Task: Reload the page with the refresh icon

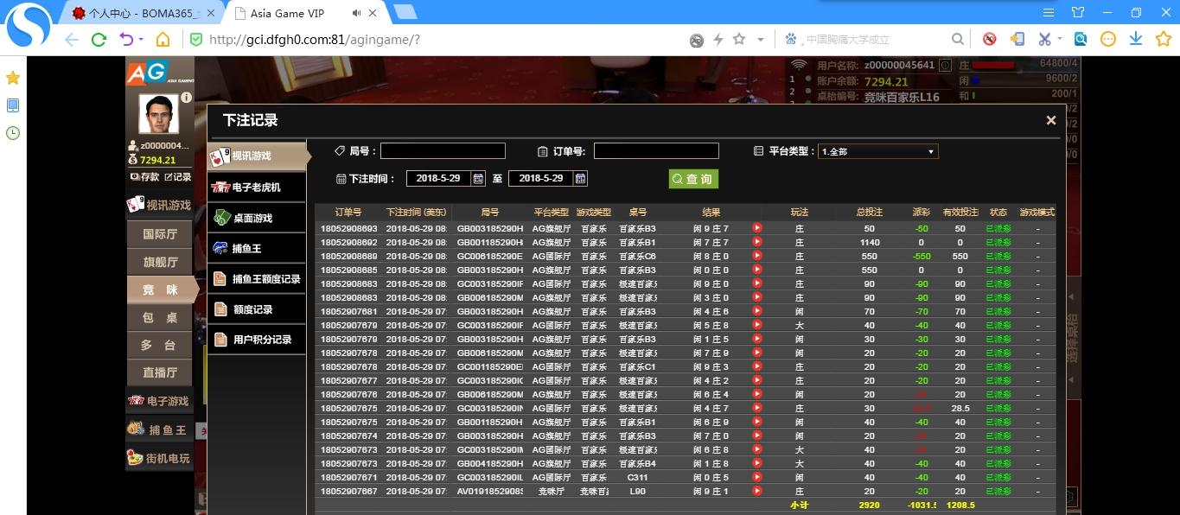Action: click(99, 40)
